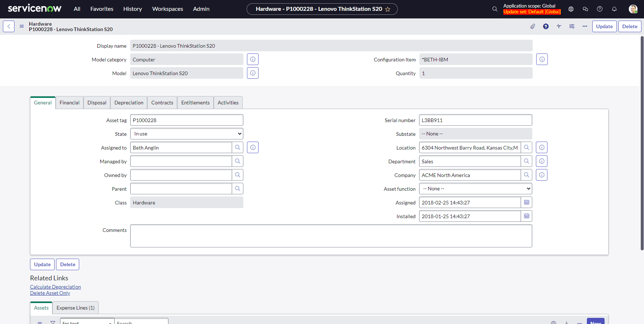The width and height of the screenshot is (644, 324).
Task: Look up Owned by using magnifier icon
Action: tap(238, 175)
